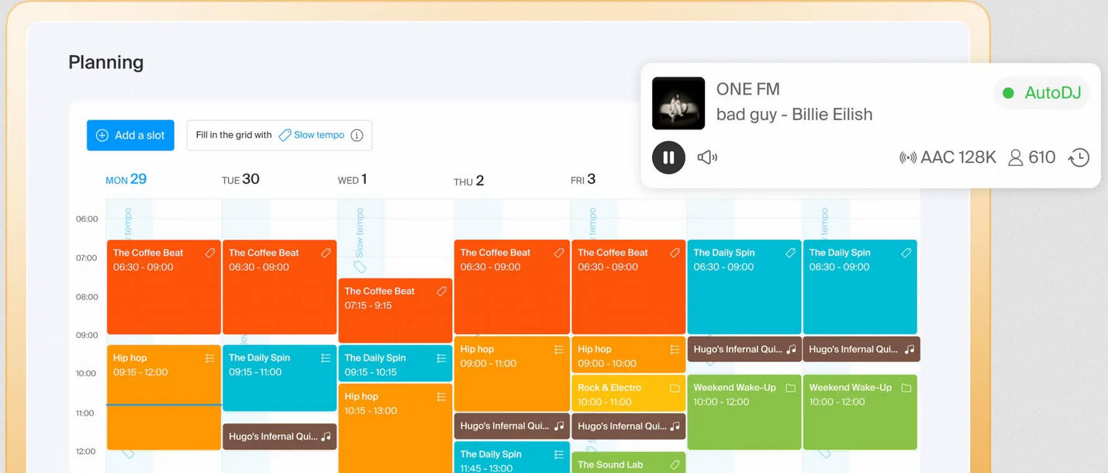The image size is (1108, 473).
Task: Click the Add a slot button
Action: 130,135
